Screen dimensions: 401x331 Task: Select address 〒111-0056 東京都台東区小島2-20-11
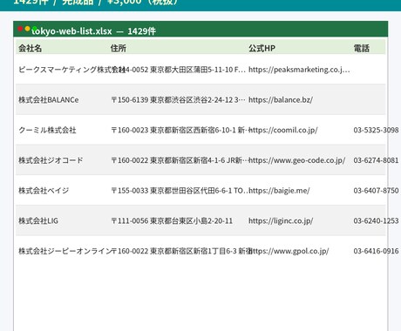[172, 220]
